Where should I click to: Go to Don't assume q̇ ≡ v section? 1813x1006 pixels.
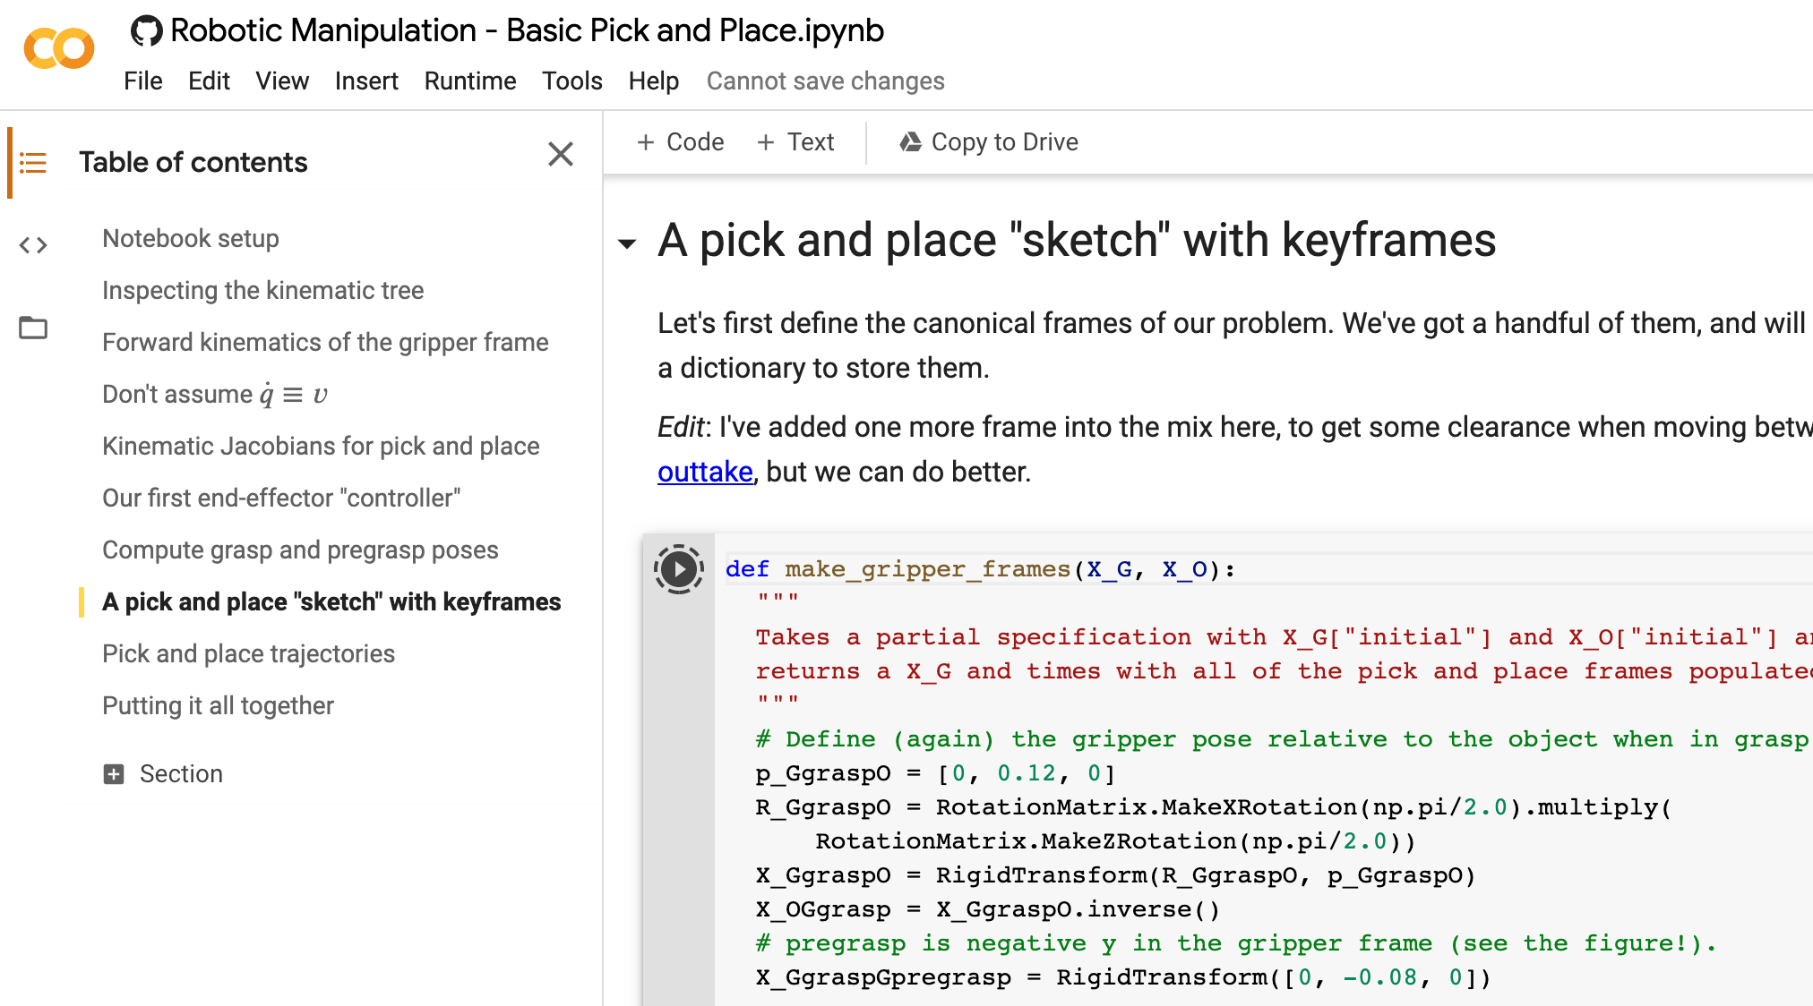[215, 395]
